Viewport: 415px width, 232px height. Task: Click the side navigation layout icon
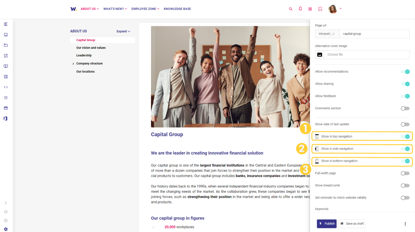click(317, 149)
